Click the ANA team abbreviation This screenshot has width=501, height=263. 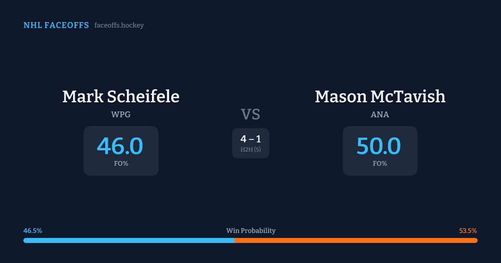tap(380, 114)
